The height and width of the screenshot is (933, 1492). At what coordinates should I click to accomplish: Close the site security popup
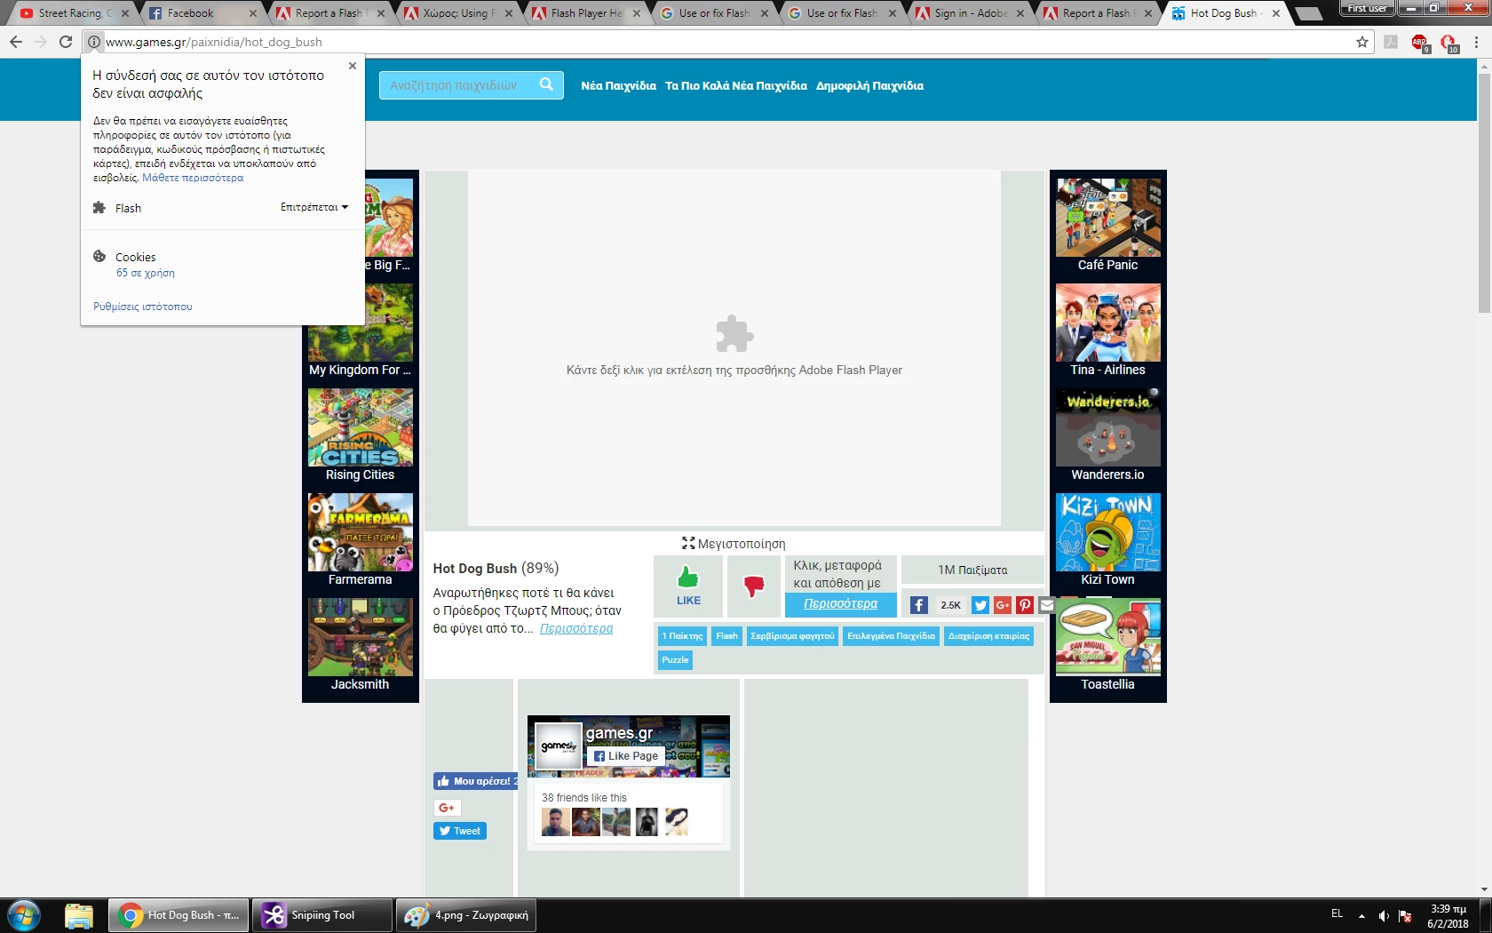[x=353, y=66]
